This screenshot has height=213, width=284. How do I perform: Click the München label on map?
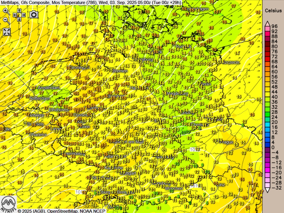click(174, 188)
